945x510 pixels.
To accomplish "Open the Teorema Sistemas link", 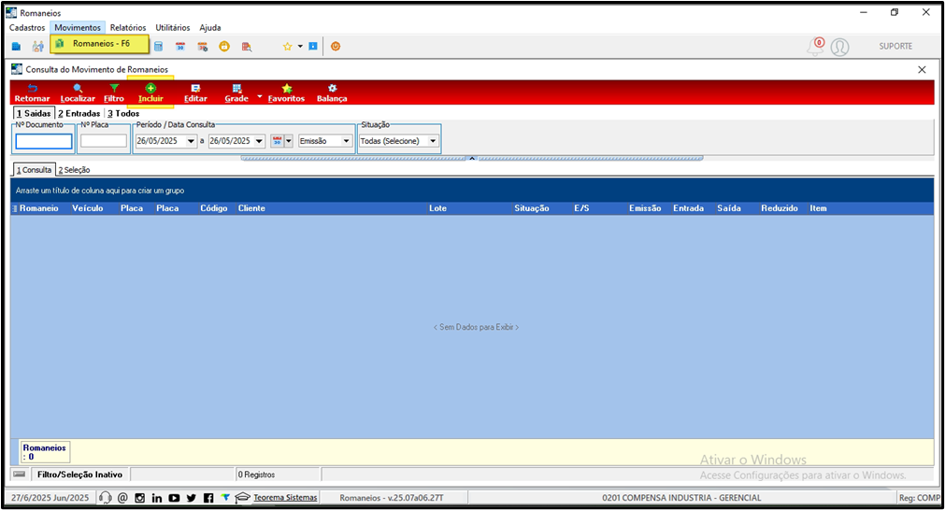I will [x=285, y=498].
